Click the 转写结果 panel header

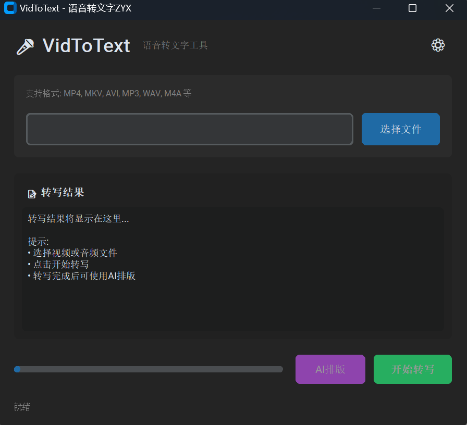[62, 193]
